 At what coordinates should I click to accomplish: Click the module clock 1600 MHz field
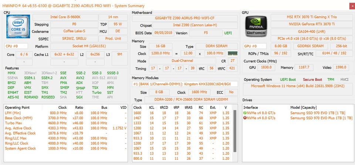[x=199, y=92]
